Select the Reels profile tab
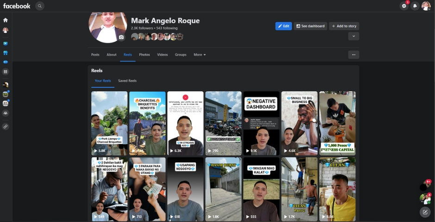Image resolution: width=435 pixels, height=222 pixels. (128, 55)
